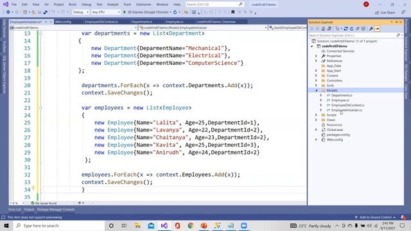Select packages.config in Solution Explorer
The image size is (411, 231).
point(338,135)
